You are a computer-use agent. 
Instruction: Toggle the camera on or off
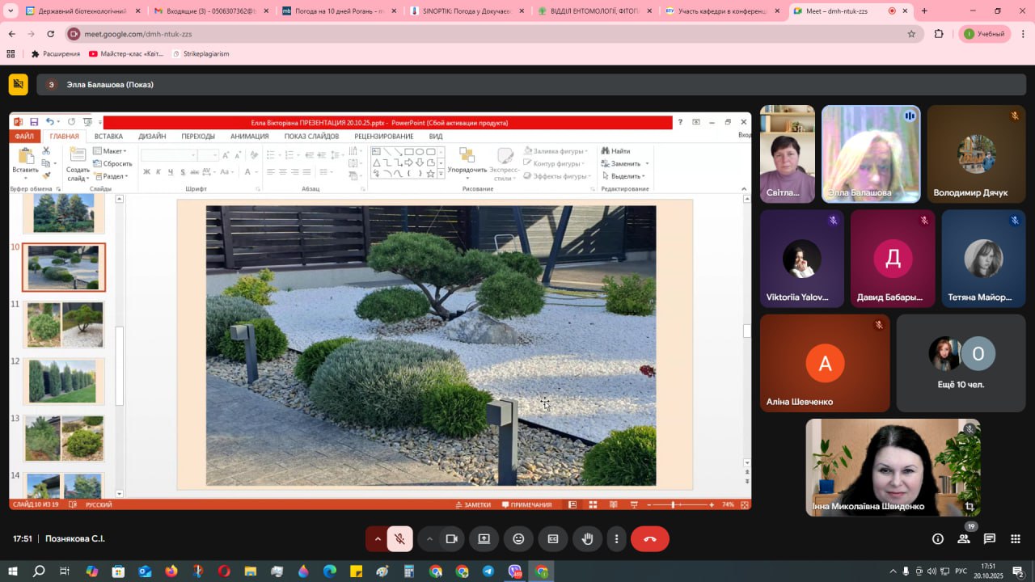(452, 539)
